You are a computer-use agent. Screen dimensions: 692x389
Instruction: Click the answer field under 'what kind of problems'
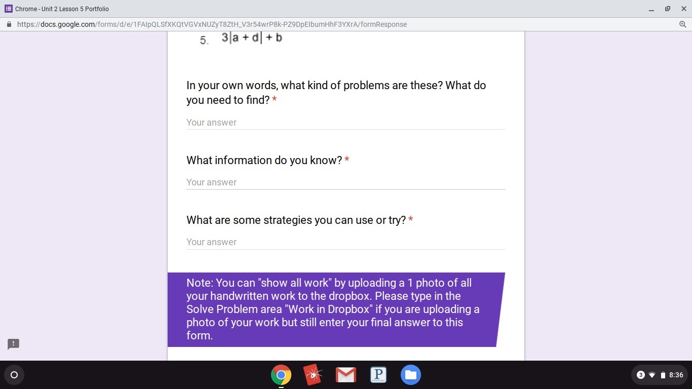(346, 123)
